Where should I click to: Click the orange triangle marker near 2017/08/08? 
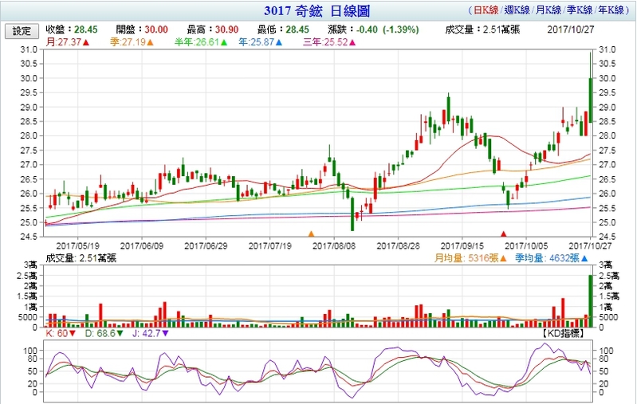pos(311,233)
